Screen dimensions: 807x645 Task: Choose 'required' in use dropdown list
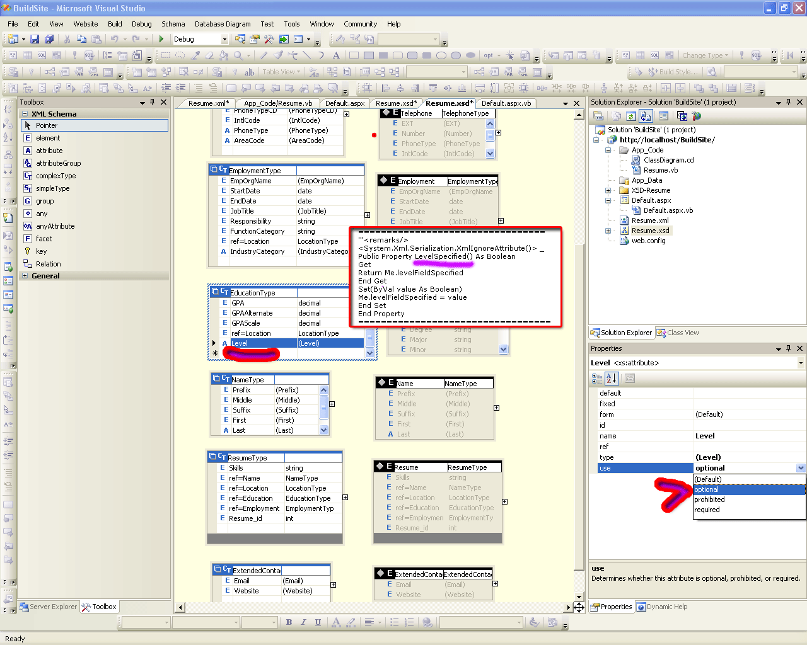[x=749, y=510]
